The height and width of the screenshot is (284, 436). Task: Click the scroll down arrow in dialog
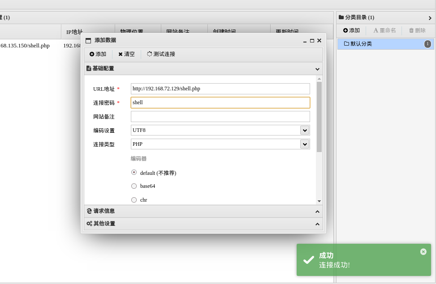[x=319, y=201]
